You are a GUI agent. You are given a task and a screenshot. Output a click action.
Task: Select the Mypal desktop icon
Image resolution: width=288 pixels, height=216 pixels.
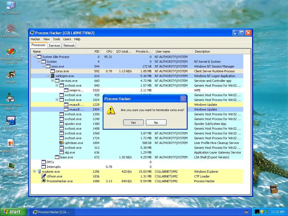click(11, 77)
